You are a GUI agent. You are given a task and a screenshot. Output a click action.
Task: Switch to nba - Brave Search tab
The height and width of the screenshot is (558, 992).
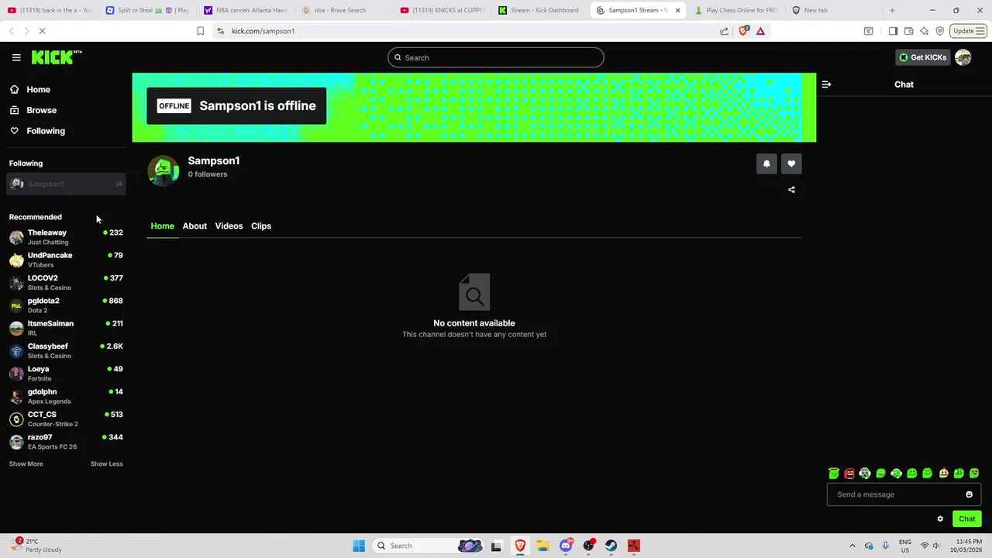pos(343,10)
